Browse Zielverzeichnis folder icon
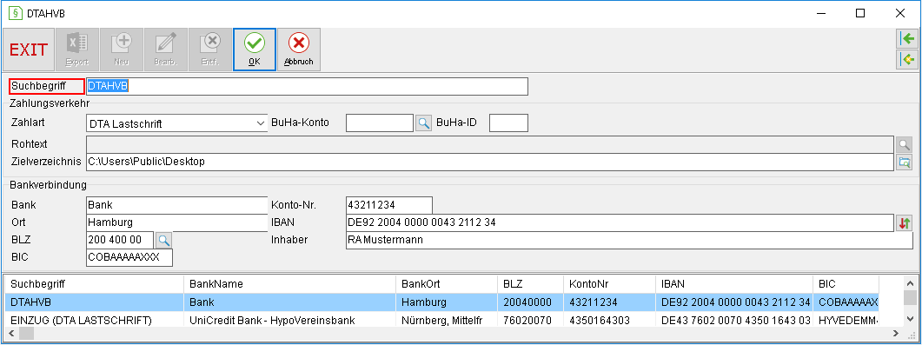The height and width of the screenshot is (345, 922). (904, 163)
